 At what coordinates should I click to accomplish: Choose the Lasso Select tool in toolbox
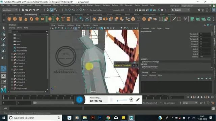pyautogui.click(x=4, y=34)
